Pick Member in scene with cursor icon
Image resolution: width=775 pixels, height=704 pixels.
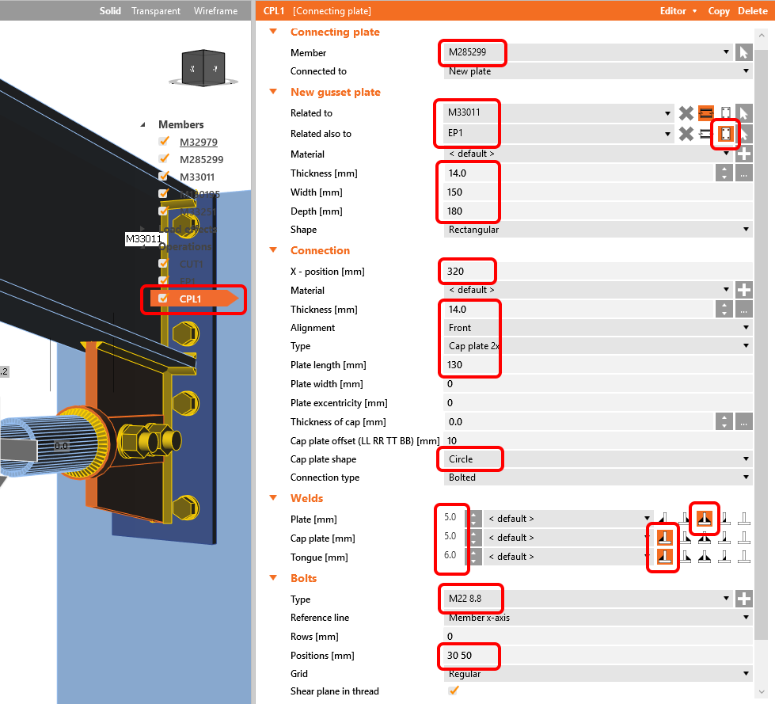(744, 52)
